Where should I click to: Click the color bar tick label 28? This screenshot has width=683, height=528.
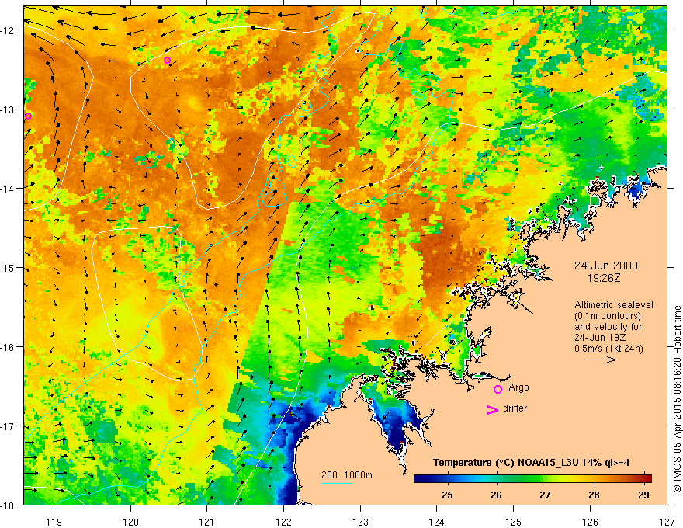(x=595, y=495)
